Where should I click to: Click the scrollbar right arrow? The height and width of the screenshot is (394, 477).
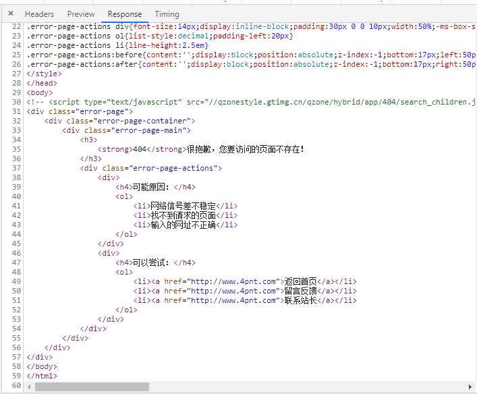[x=470, y=387]
